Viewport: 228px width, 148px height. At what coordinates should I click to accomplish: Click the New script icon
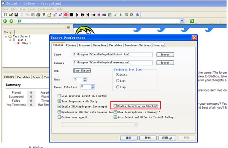coord(5,15)
